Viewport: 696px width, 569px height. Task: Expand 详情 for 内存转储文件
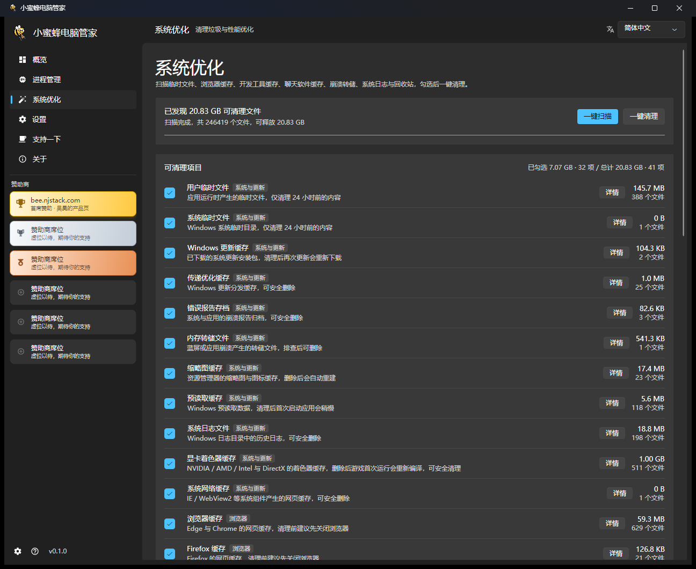point(617,343)
